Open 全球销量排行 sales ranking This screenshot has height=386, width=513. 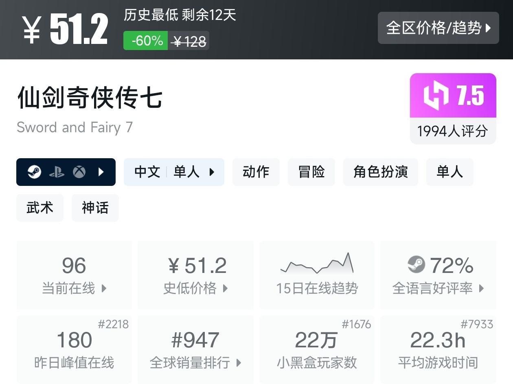(x=195, y=349)
